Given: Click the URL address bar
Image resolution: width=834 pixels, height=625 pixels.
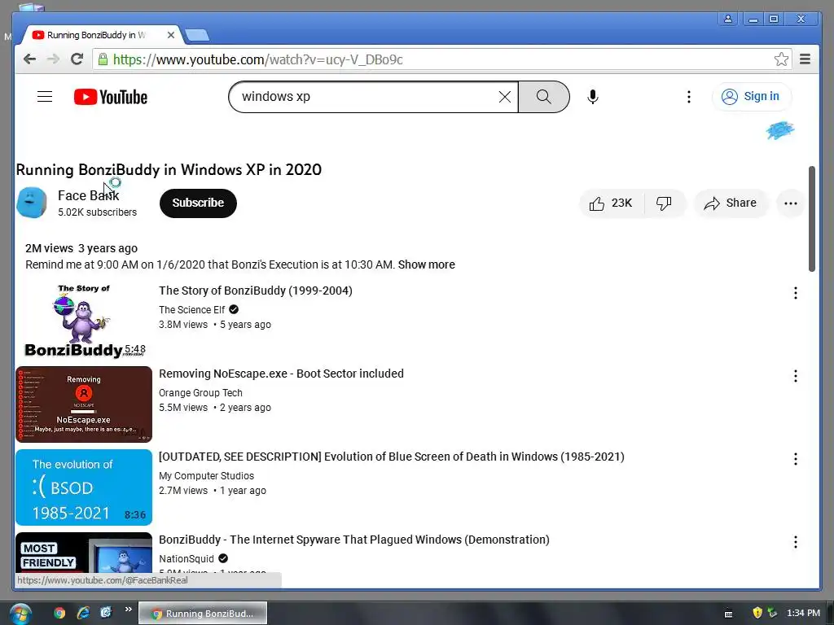Looking at the screenshot, I should point(441,59).
